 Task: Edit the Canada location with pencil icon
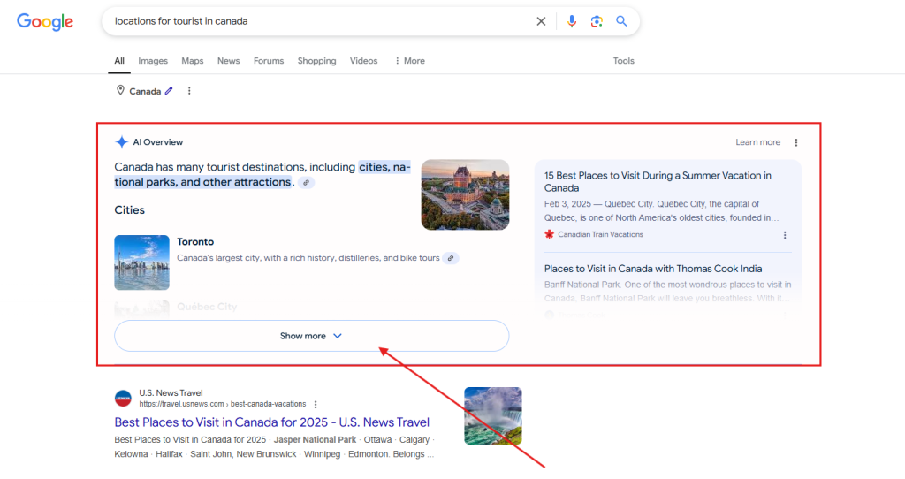coord(169,91)
